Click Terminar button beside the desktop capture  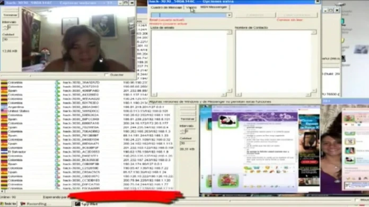188,119
